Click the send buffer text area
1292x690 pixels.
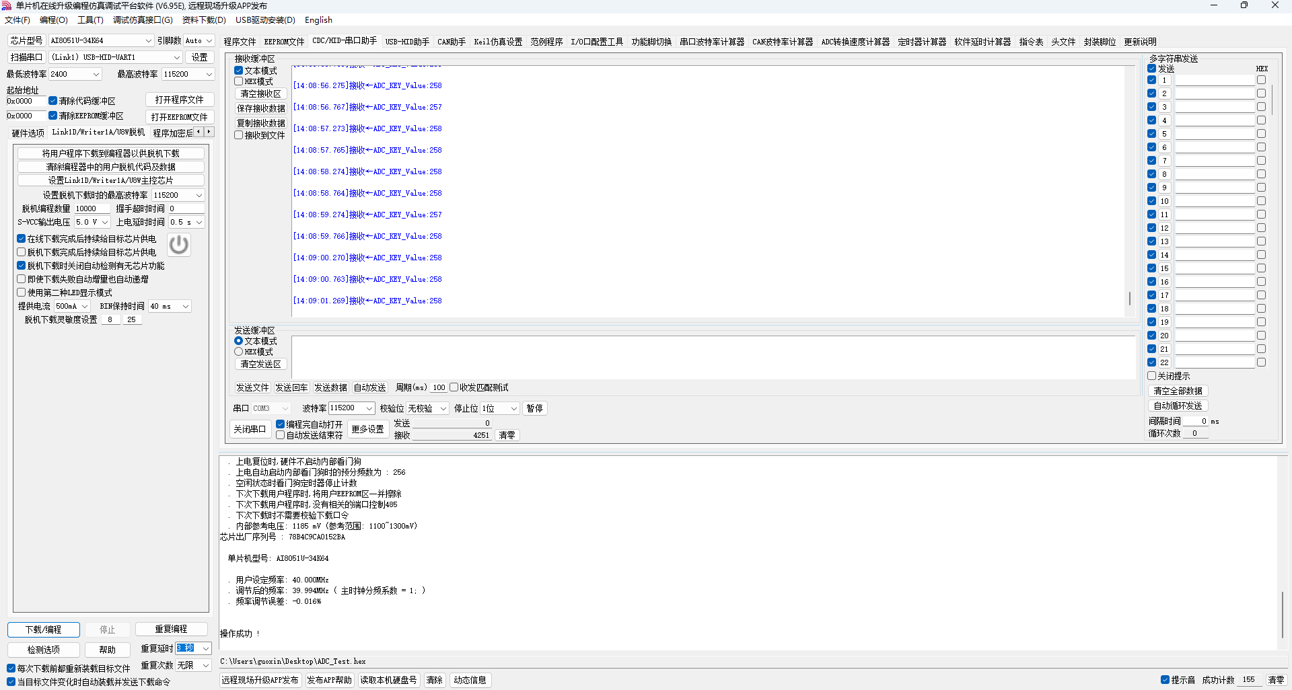[x=713, y=358]
